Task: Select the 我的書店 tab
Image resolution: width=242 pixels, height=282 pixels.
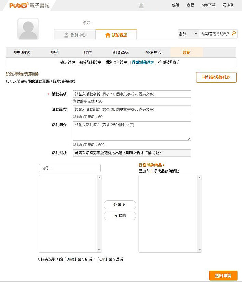Action: coord(116,35)
